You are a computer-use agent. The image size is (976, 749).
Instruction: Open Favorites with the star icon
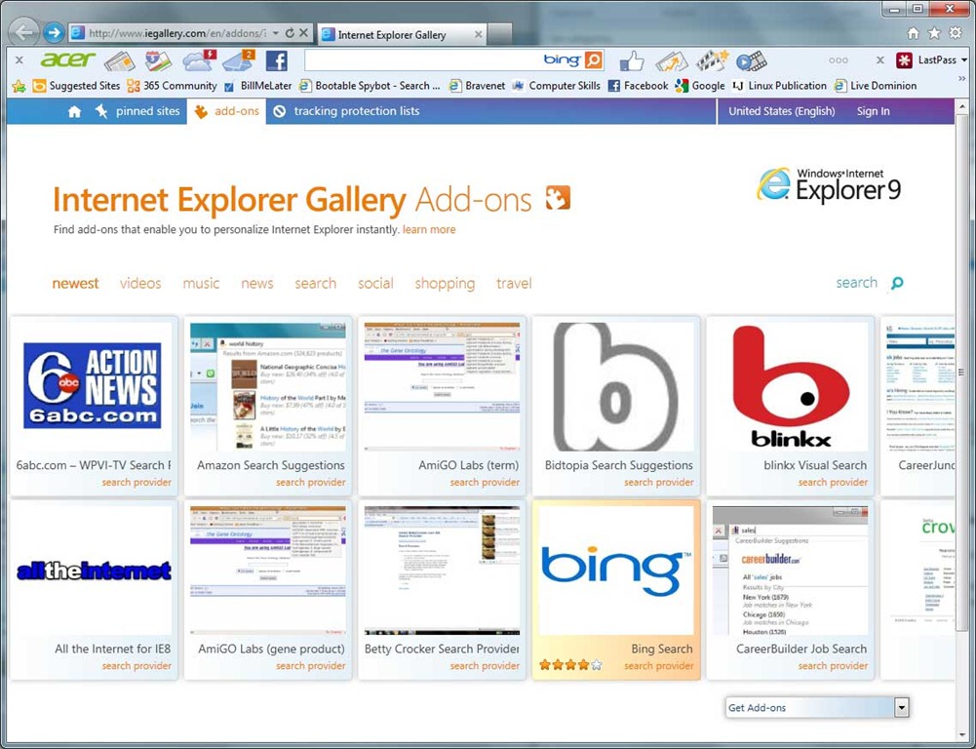(x=934, y=33)
